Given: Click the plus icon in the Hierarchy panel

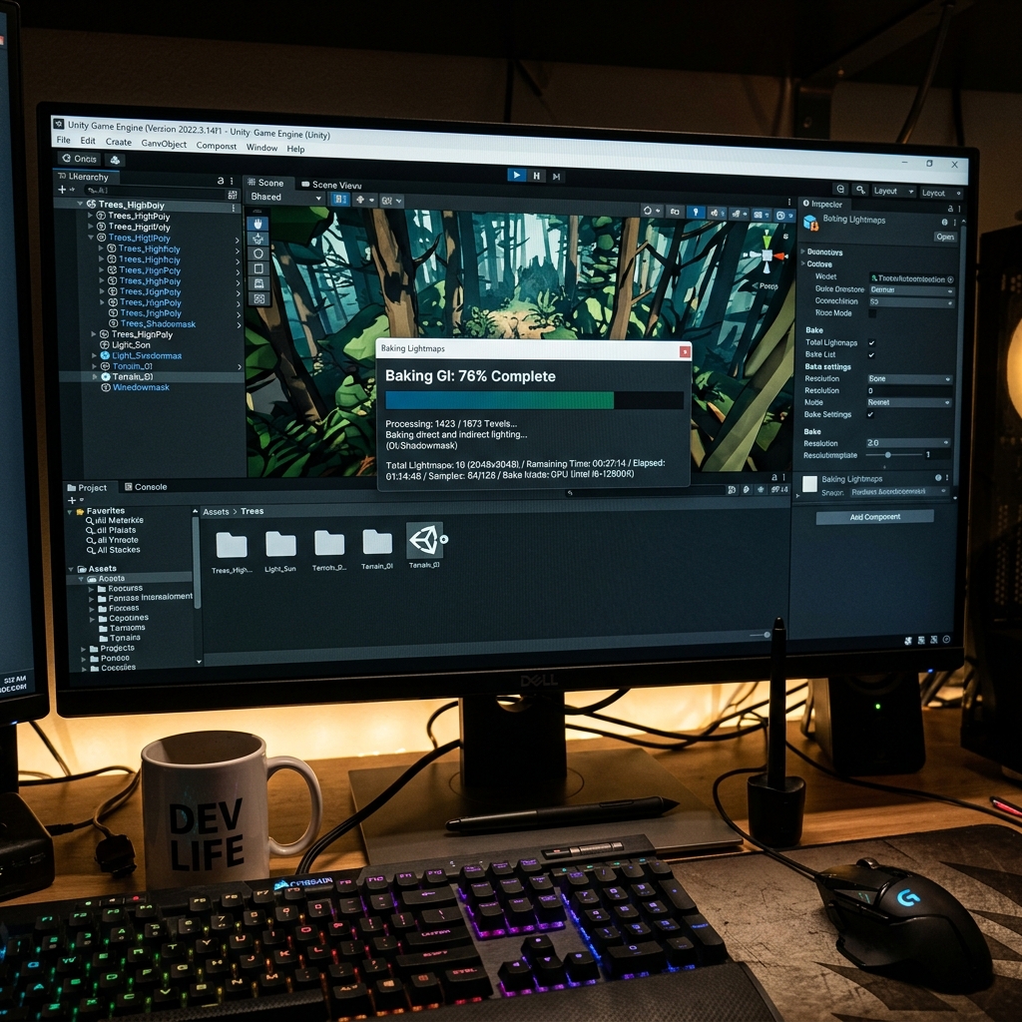Looking at the screenshot, I should coord(62,190).
